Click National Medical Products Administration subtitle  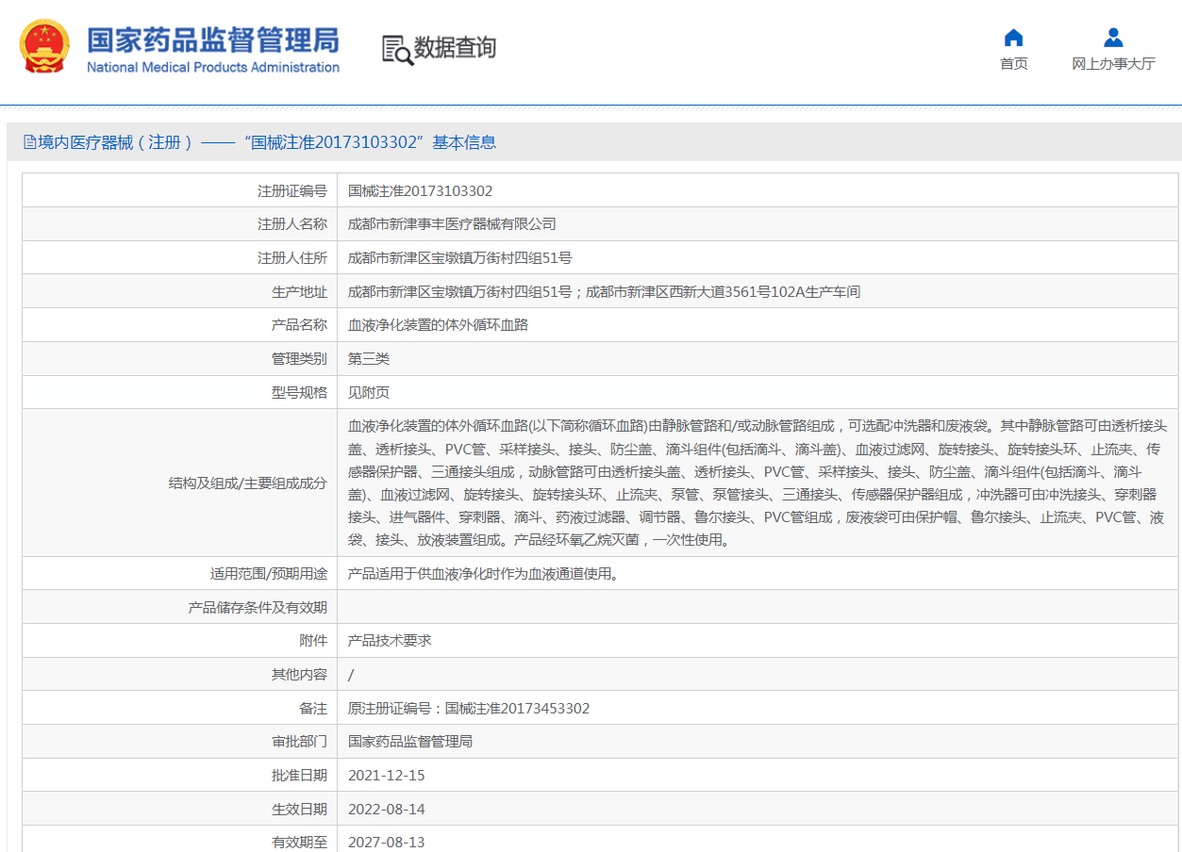pos(213,67)
